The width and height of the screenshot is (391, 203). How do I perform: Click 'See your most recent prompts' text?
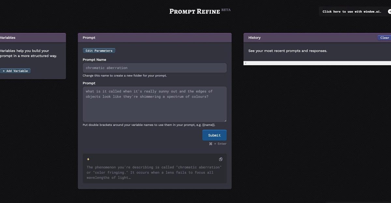[x=288, y=51]
